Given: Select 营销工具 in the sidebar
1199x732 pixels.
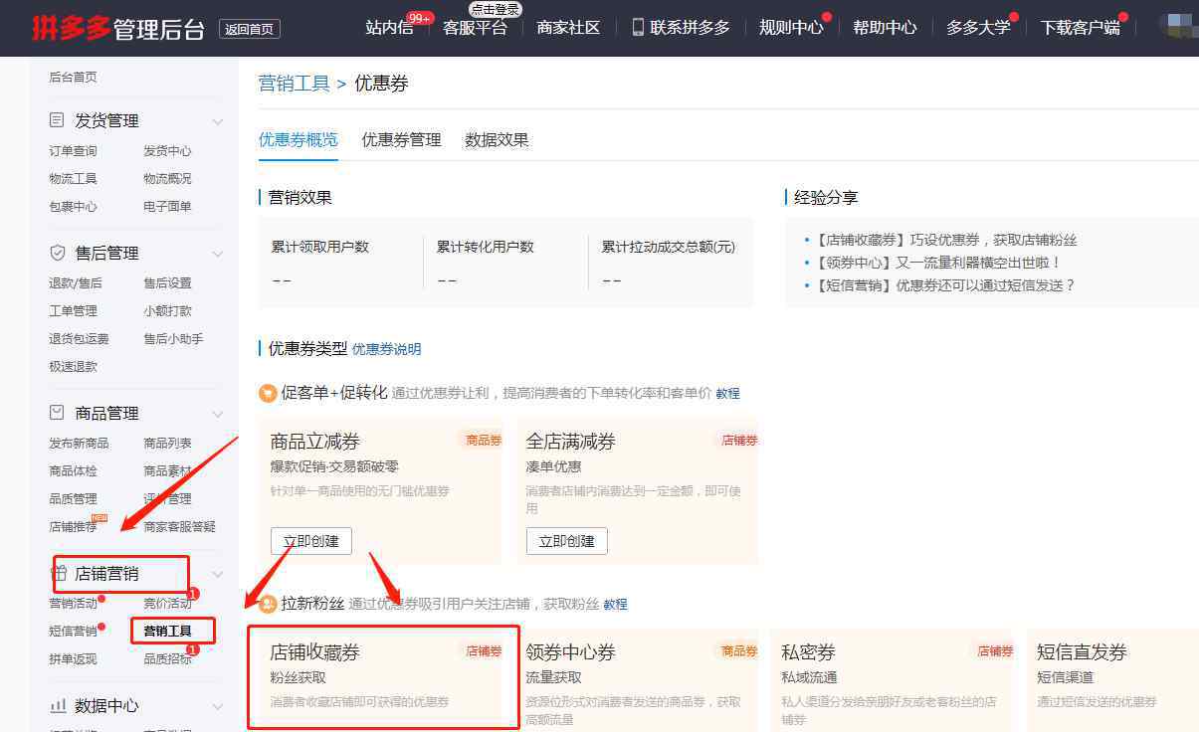Looking at the screenshot, I should [167, 631].
